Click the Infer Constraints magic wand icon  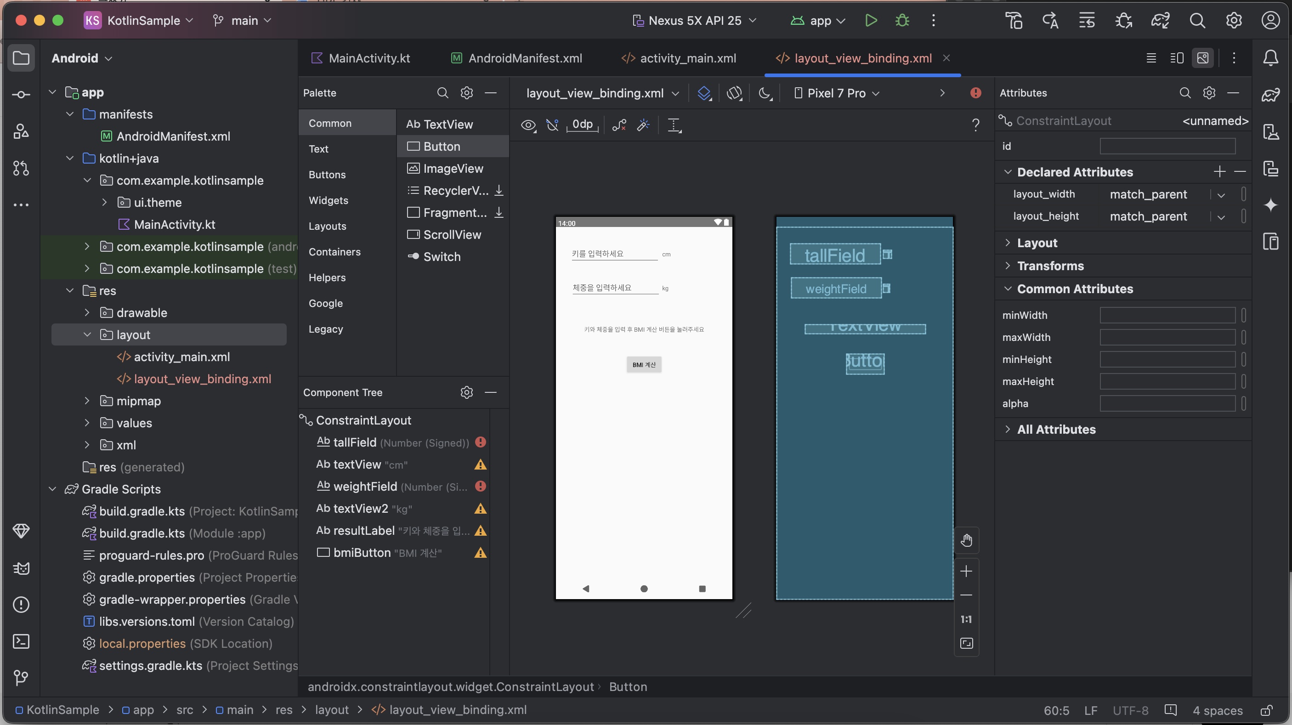pyautogui.click(x=643, y=125)
